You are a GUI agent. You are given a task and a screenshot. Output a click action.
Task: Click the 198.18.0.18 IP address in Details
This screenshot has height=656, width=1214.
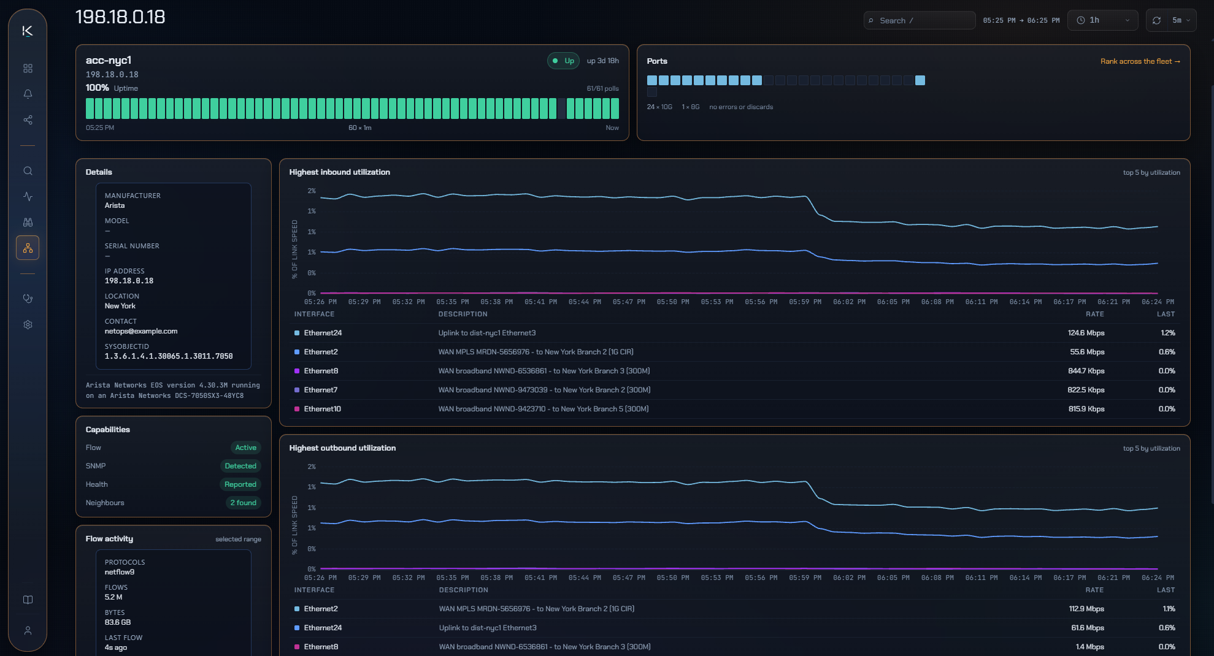[x=129, y=281]
